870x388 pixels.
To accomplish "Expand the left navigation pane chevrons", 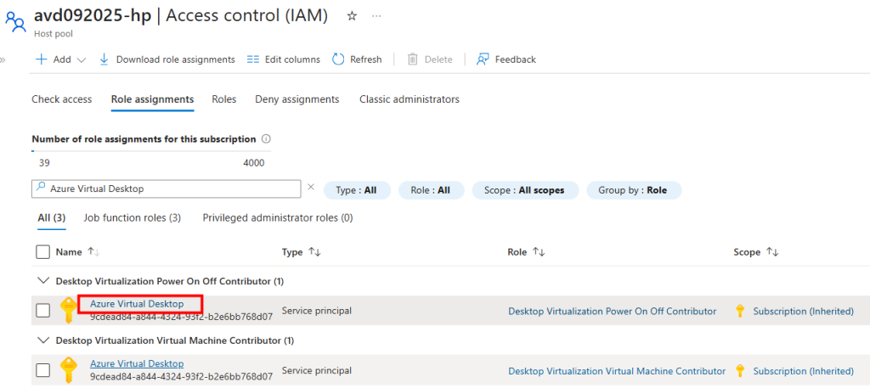I will tap(3, 60).
